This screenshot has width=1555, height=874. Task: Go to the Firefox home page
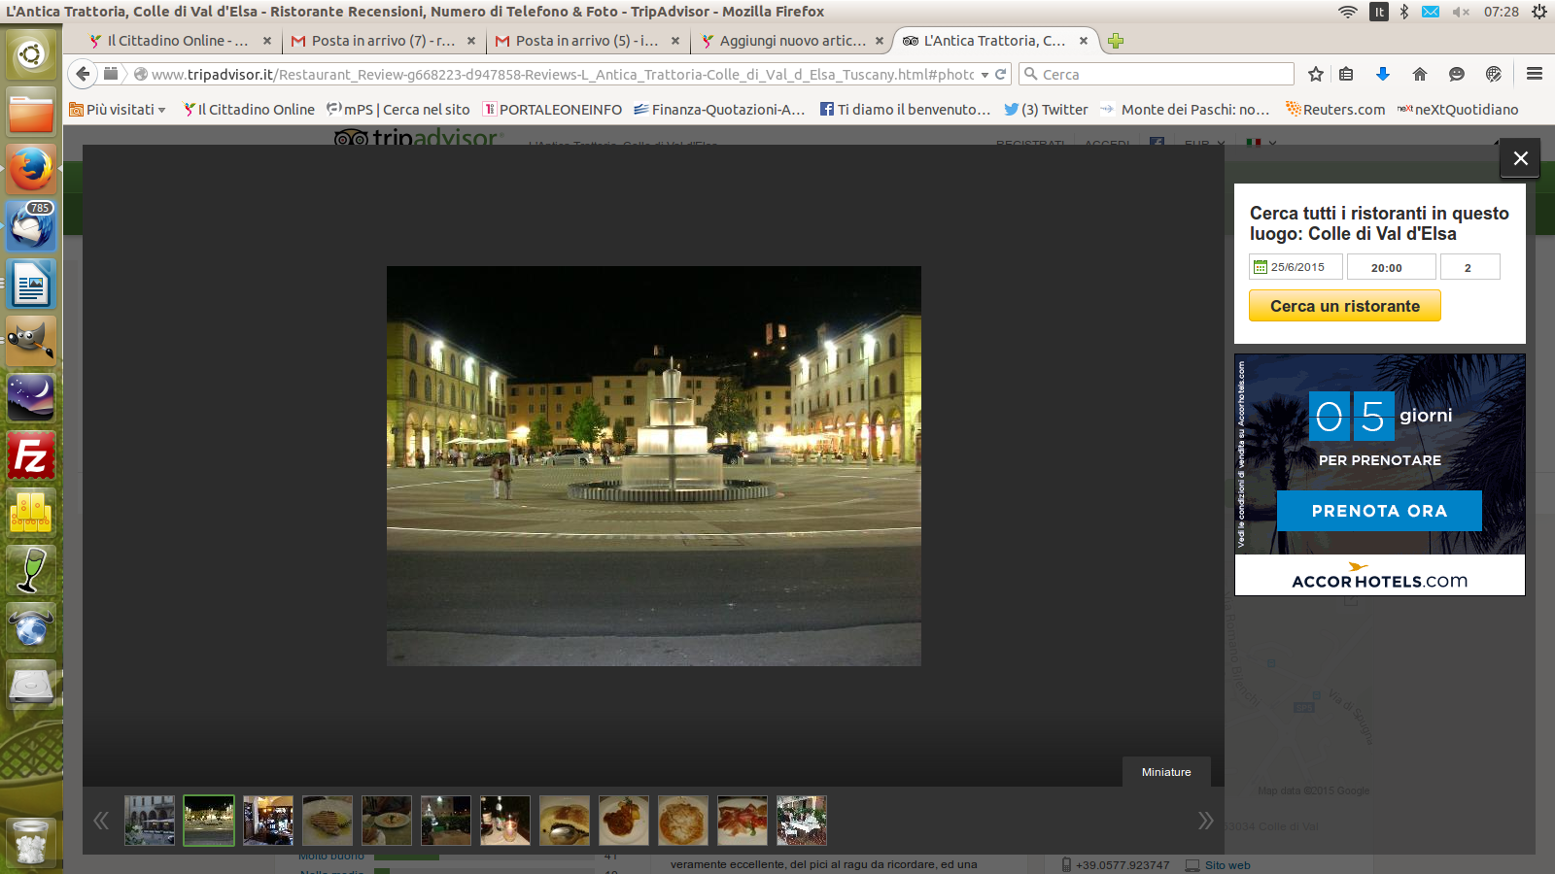(1420, 74)
